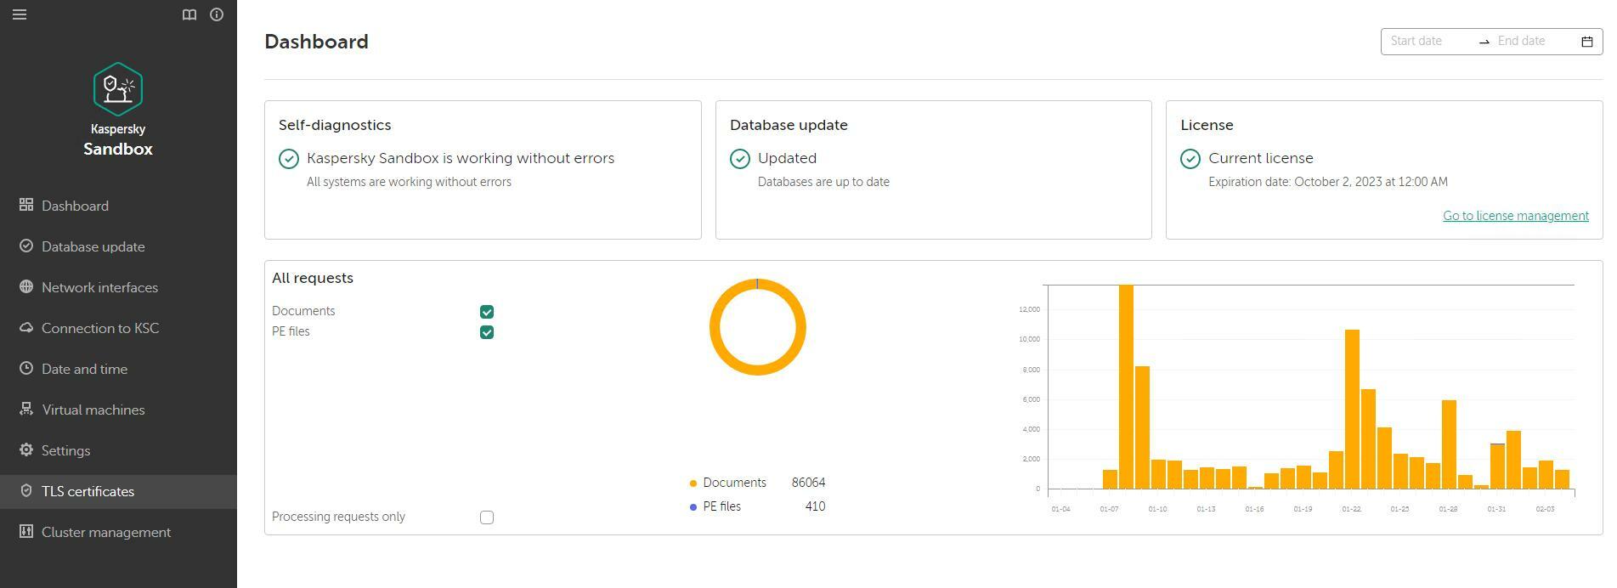
Task: Click the Connection to KSC cloud icon
Action: (x=26, y=328)
